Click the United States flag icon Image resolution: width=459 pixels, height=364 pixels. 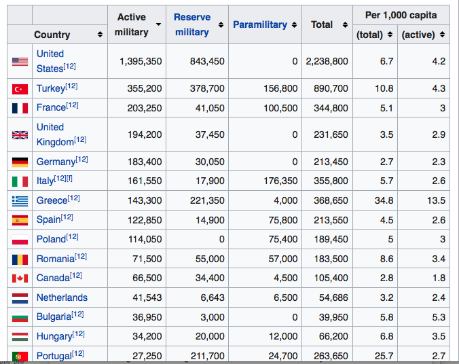click(x=20, y=62)
